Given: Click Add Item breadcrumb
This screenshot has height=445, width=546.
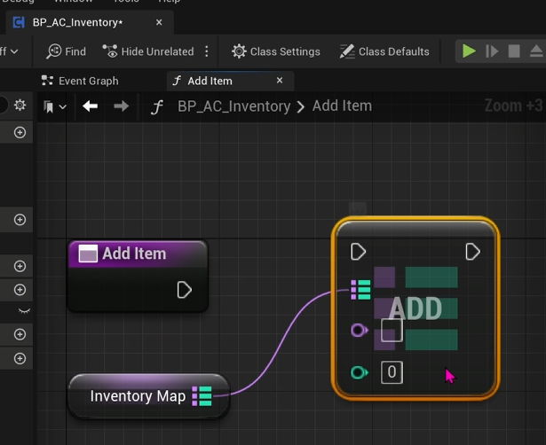Looking at the screenshot, I should 342,105.
